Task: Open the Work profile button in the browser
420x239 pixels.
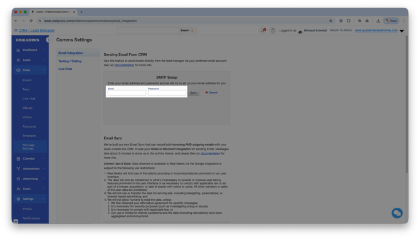Action: (x=391, y=21)
